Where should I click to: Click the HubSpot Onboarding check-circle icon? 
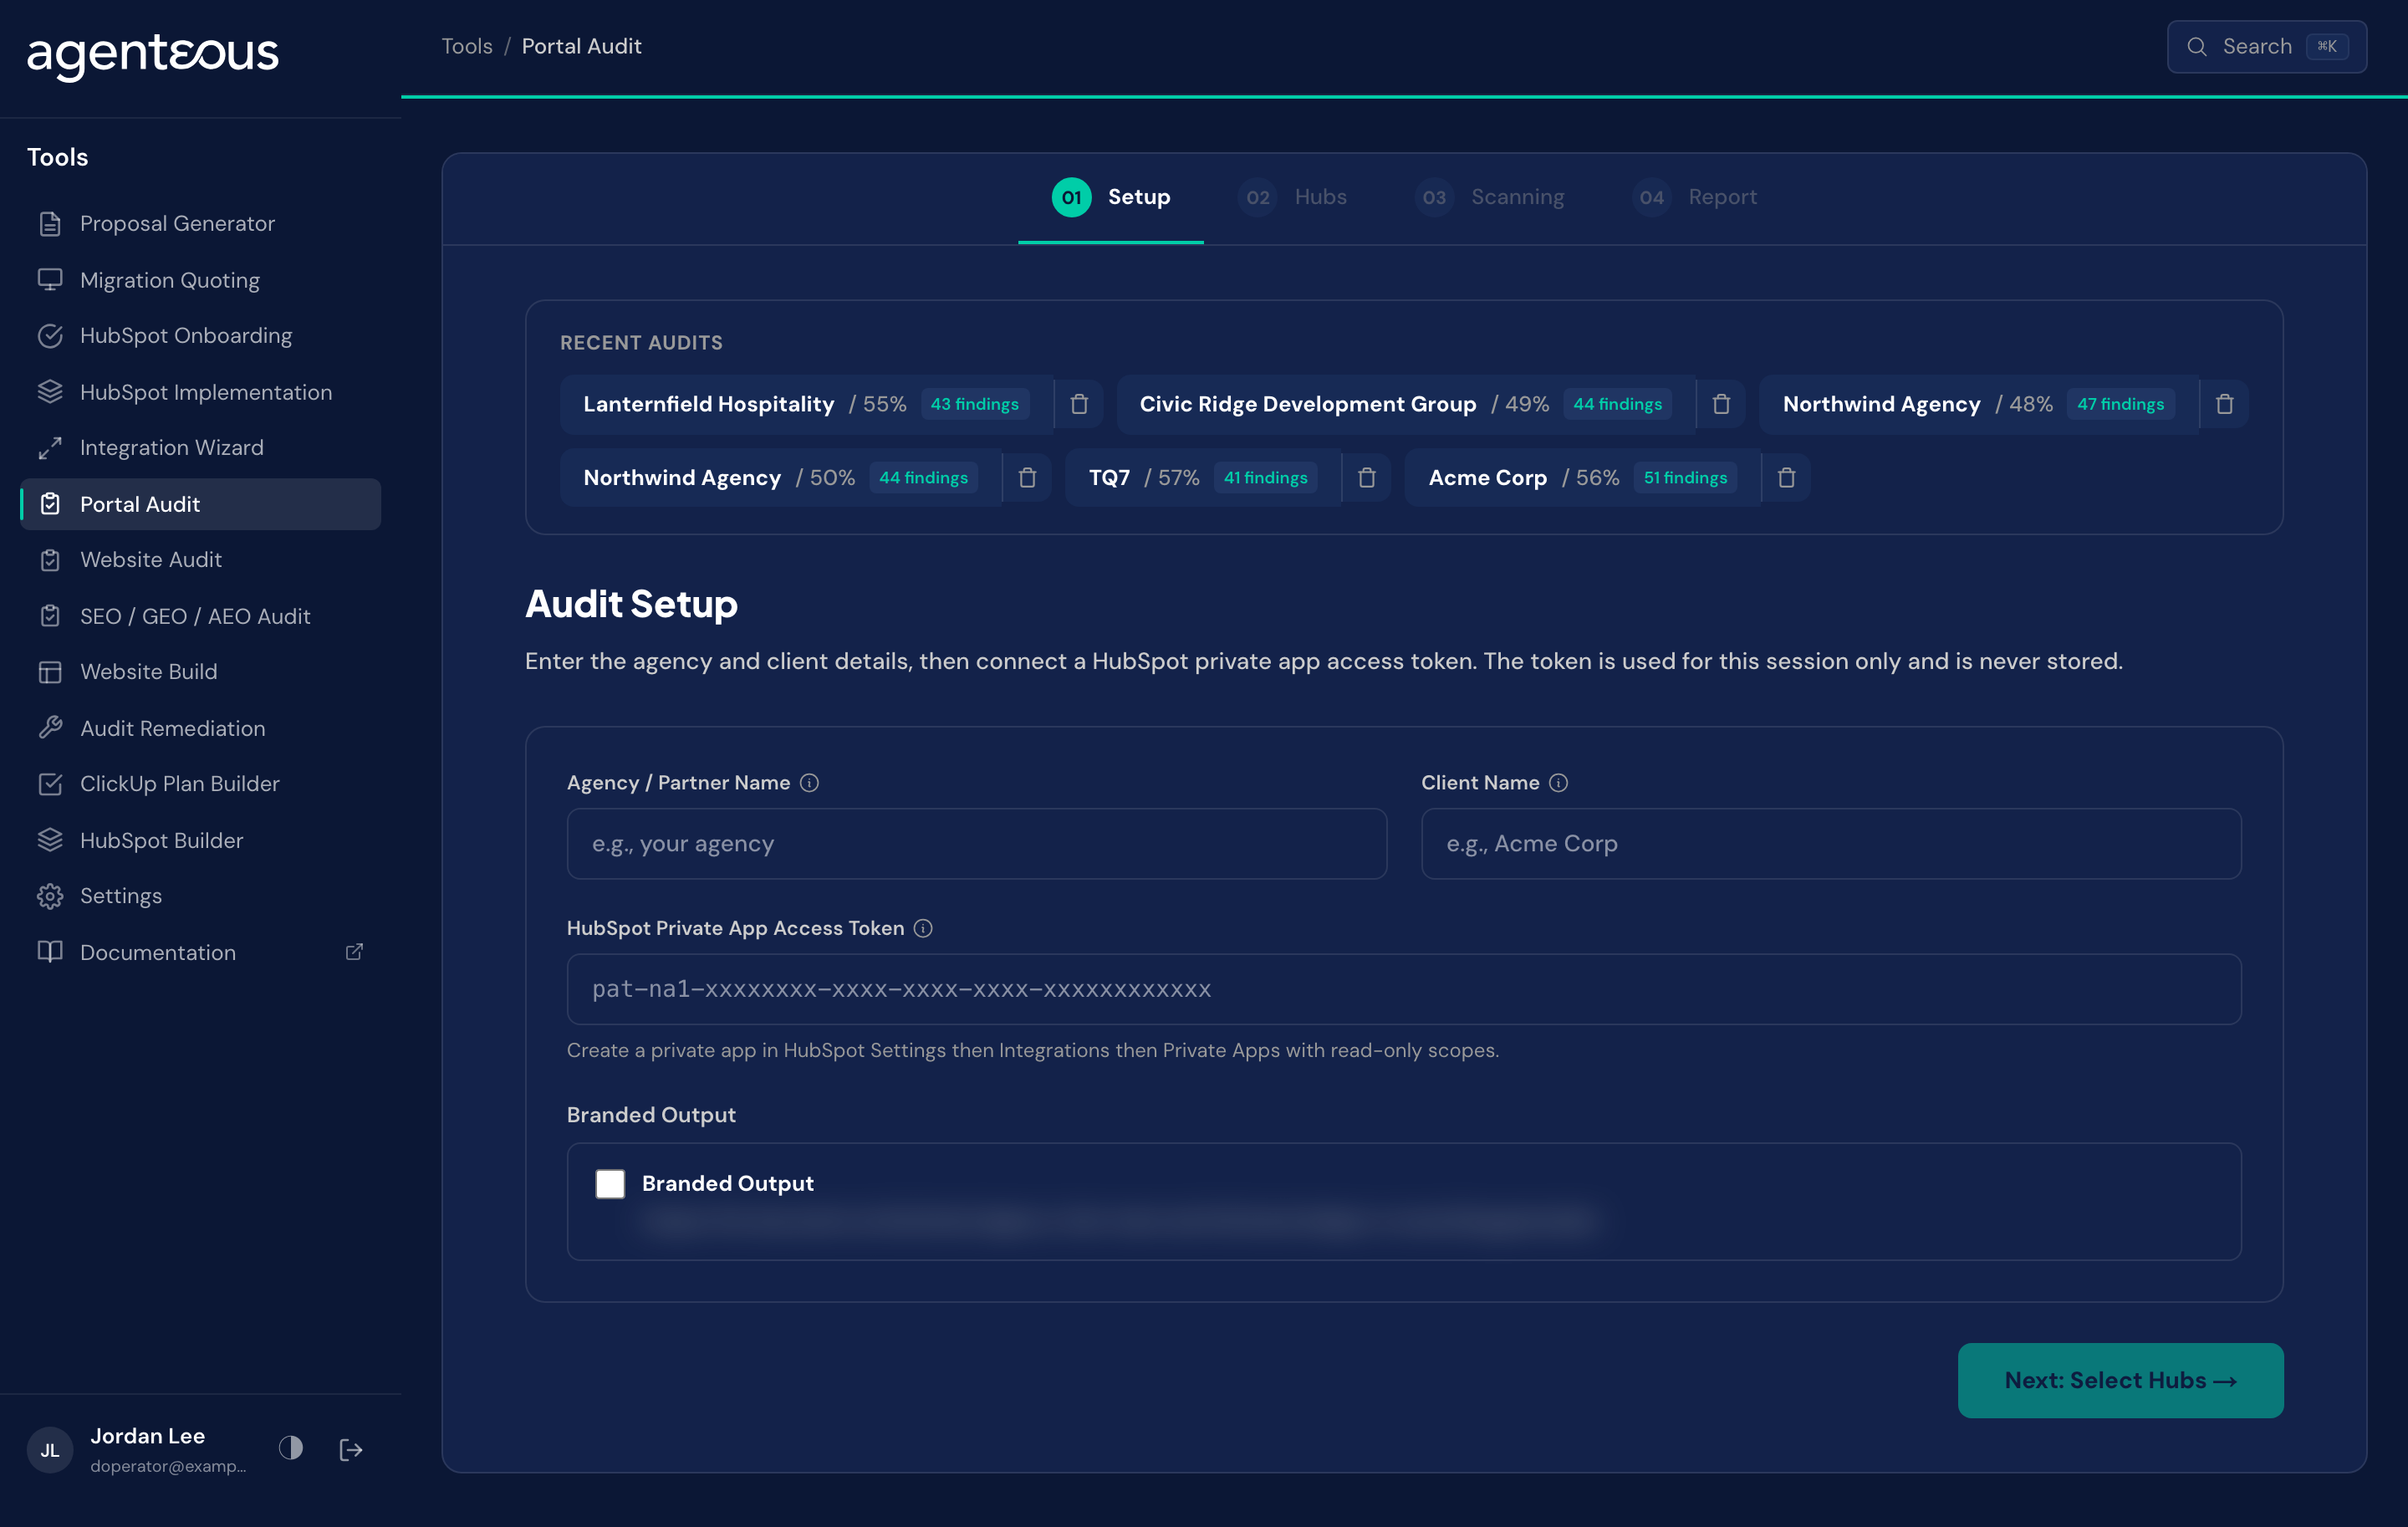click(50, 336)
